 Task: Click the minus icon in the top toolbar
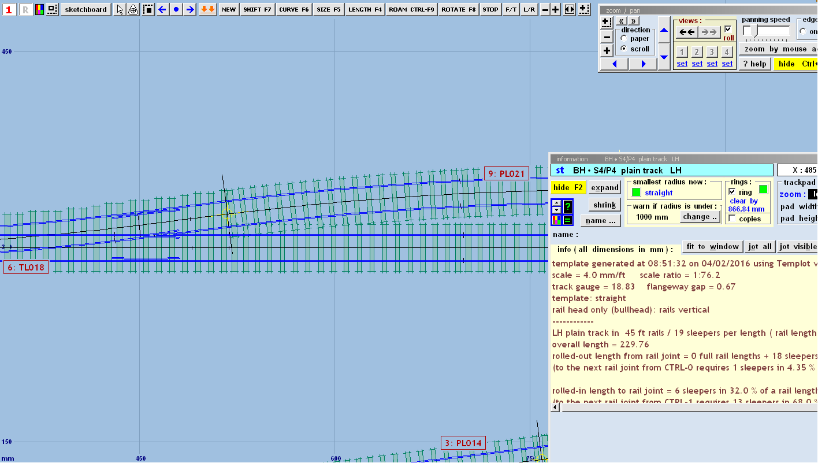(545, 9)
